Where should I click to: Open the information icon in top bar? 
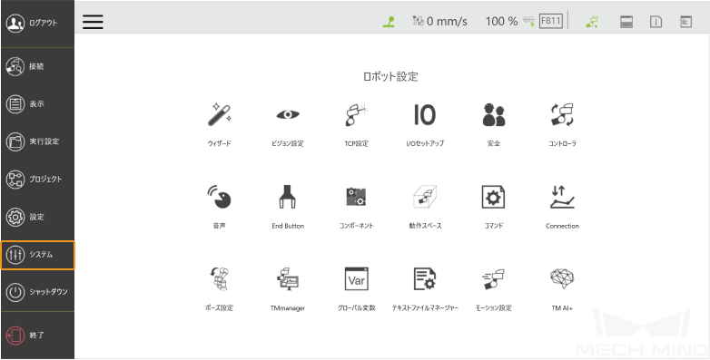[x=656, y=22]
